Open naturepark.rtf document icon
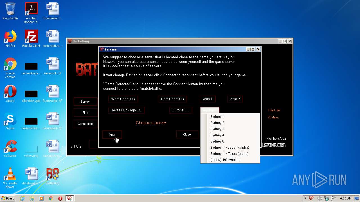Viewport: 360px width, 202px height. [52, 121]
